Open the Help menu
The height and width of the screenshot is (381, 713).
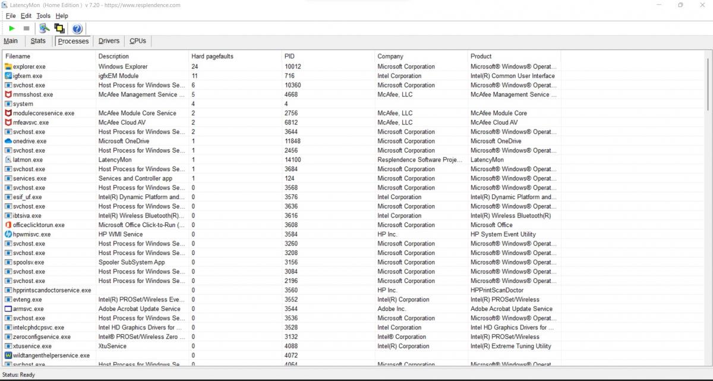(62, 16)
